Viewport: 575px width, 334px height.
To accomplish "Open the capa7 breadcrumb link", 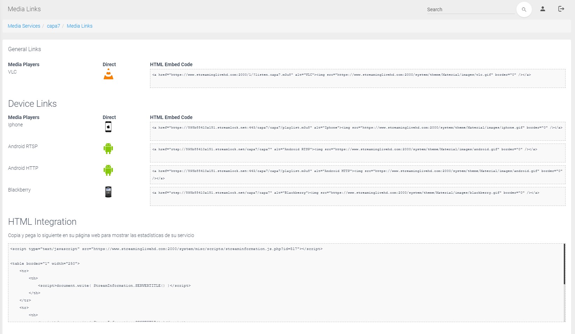I will [53, 26].
